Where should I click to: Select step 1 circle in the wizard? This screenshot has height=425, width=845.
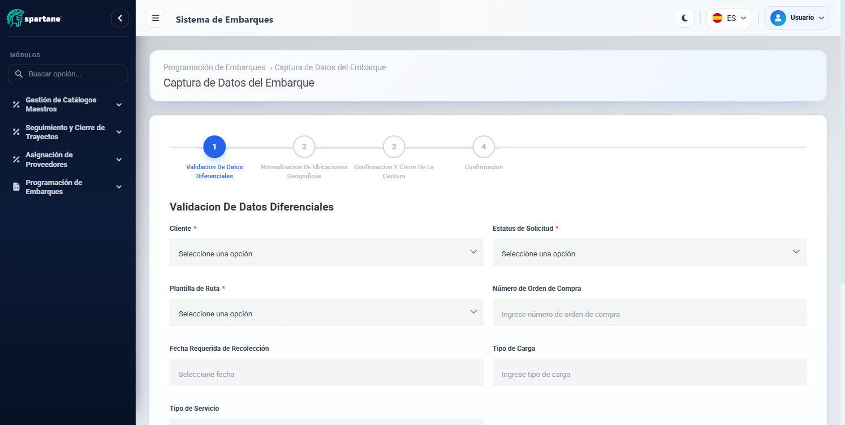[214, 147]
